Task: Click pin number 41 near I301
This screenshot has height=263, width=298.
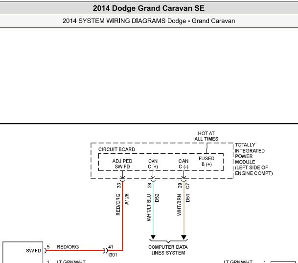Action: 111,247
